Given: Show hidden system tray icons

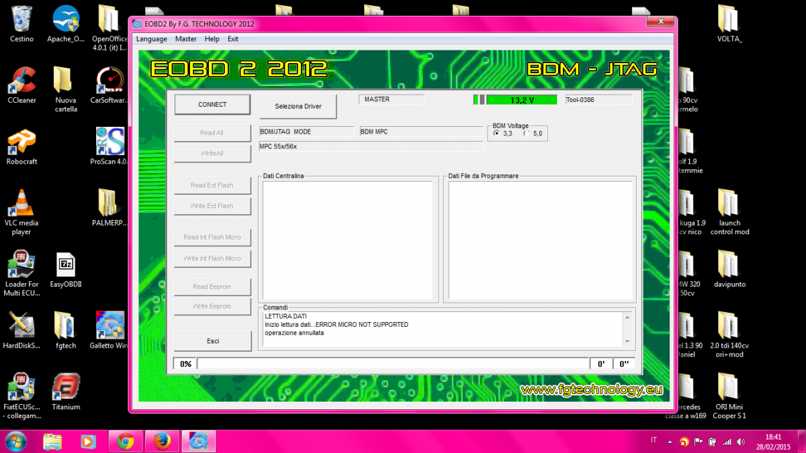Looking at the screenshot, I should [669, 442].
